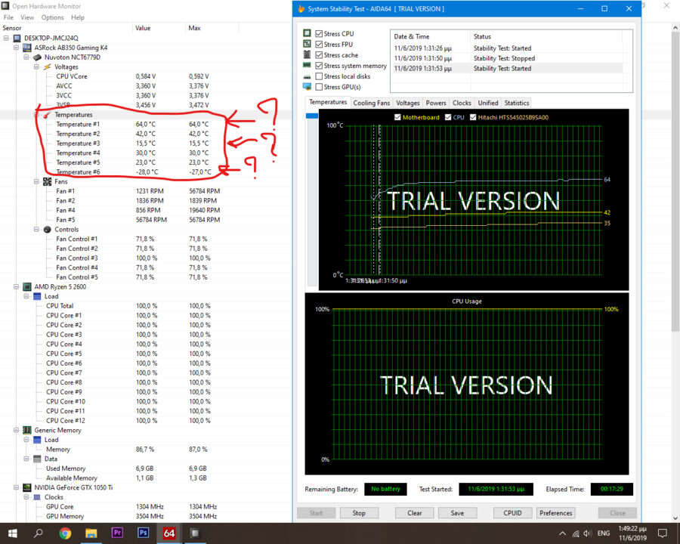This screenshot has width=680, height=544.
Task: Collapse the AMD Ryzen 5 2600 node
Action: tap(16, 287)
